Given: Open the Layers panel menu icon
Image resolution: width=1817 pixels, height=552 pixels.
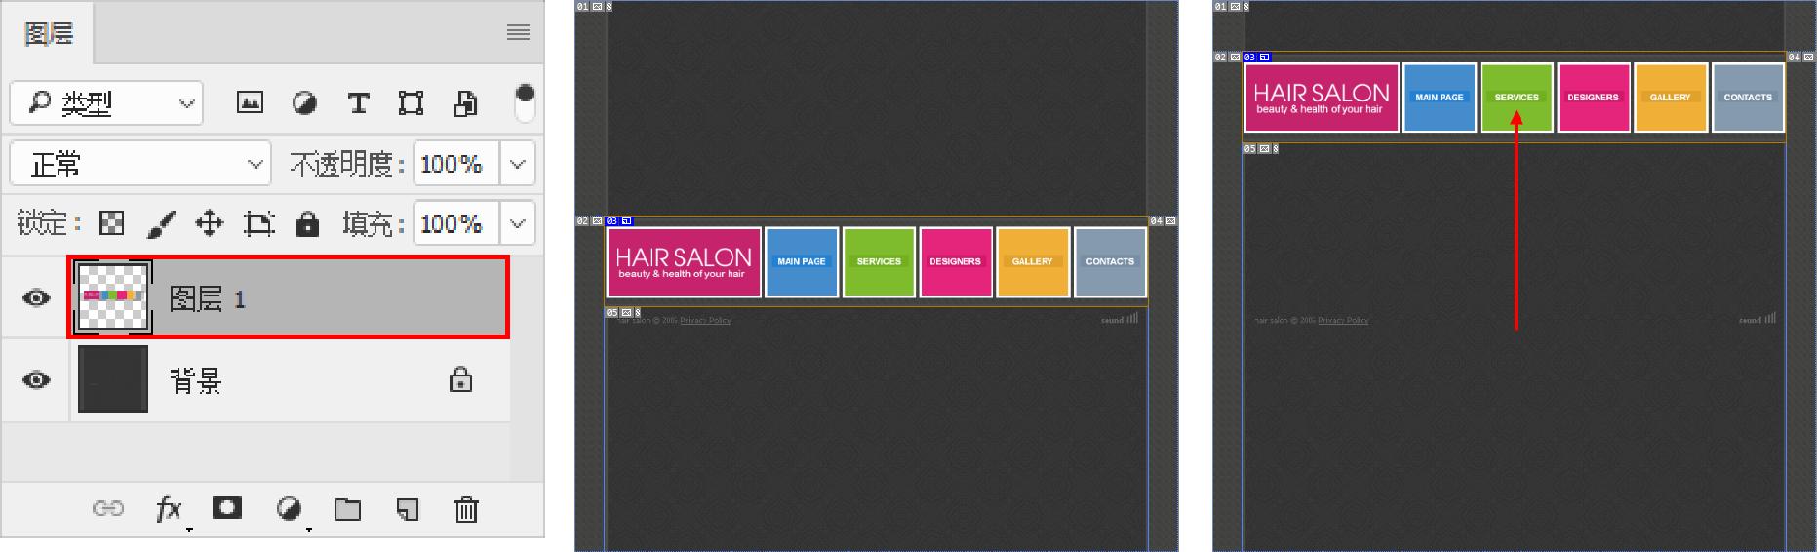Looking at the screenshot, I should 518,32.
